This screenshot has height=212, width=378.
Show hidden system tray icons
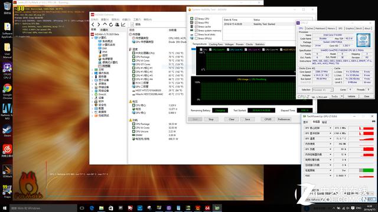334,208
